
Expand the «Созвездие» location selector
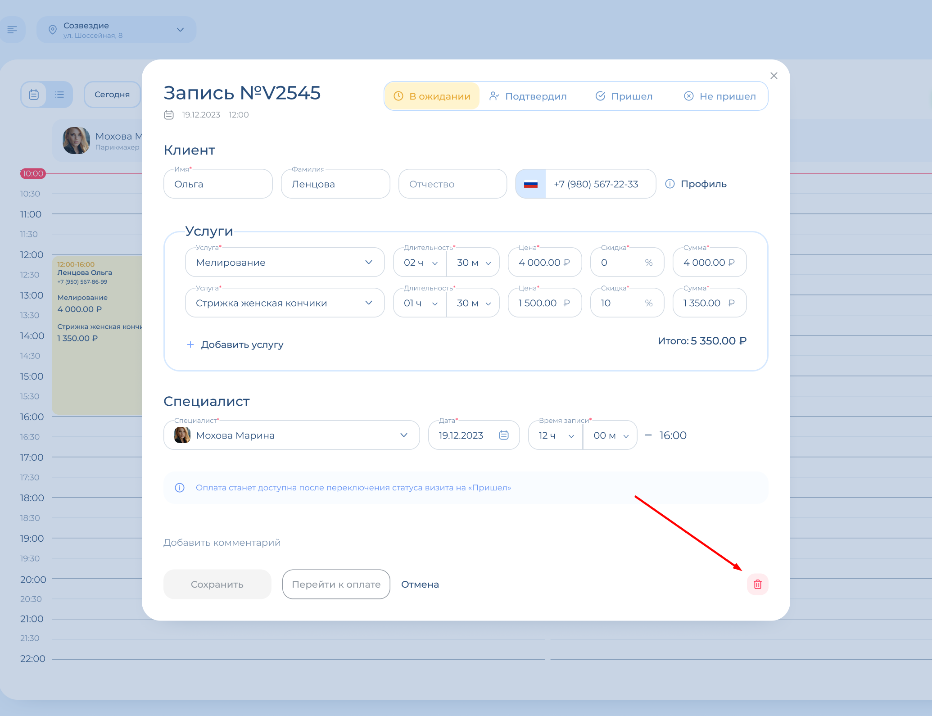pyautogui.click(x=117, y=30)
